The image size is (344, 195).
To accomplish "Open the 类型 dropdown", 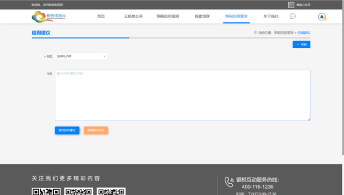I will coord(82,56).
